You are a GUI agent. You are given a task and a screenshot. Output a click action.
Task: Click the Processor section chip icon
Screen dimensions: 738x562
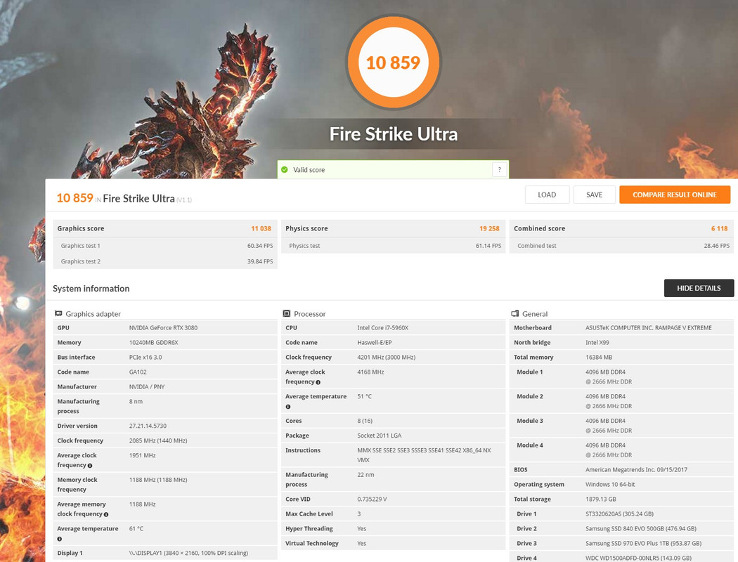[x=286, y=313]
